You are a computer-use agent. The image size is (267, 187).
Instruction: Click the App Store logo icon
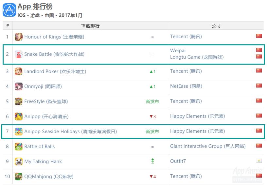pos(9,10)
